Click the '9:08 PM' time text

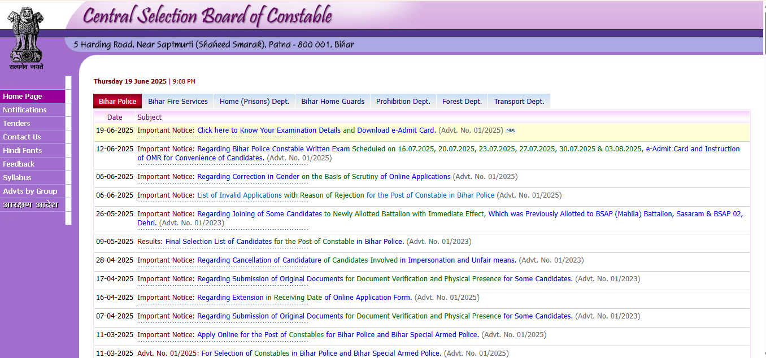184,82
